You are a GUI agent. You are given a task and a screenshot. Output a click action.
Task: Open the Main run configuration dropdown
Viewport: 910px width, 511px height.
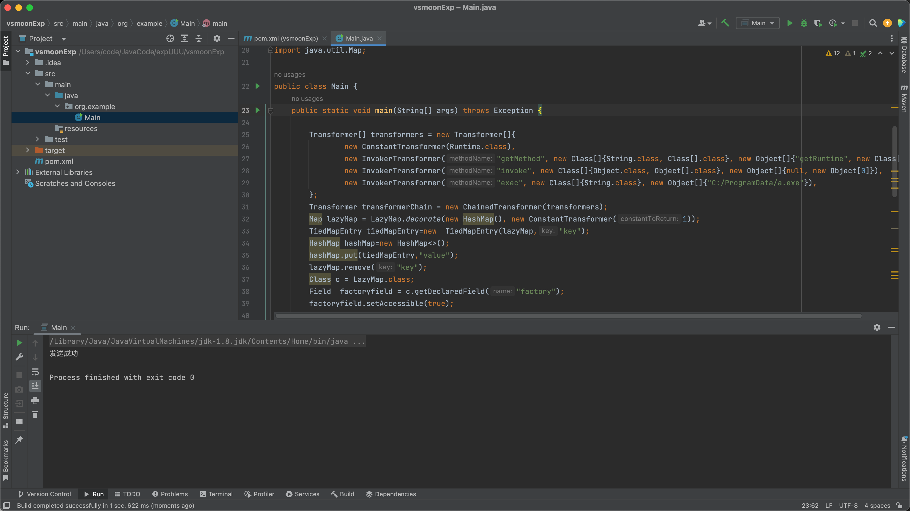pyautogui.click(x=758, y=23)
